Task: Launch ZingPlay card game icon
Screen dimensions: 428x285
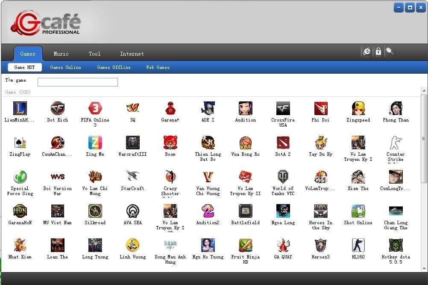Action: tap(20, 142)
